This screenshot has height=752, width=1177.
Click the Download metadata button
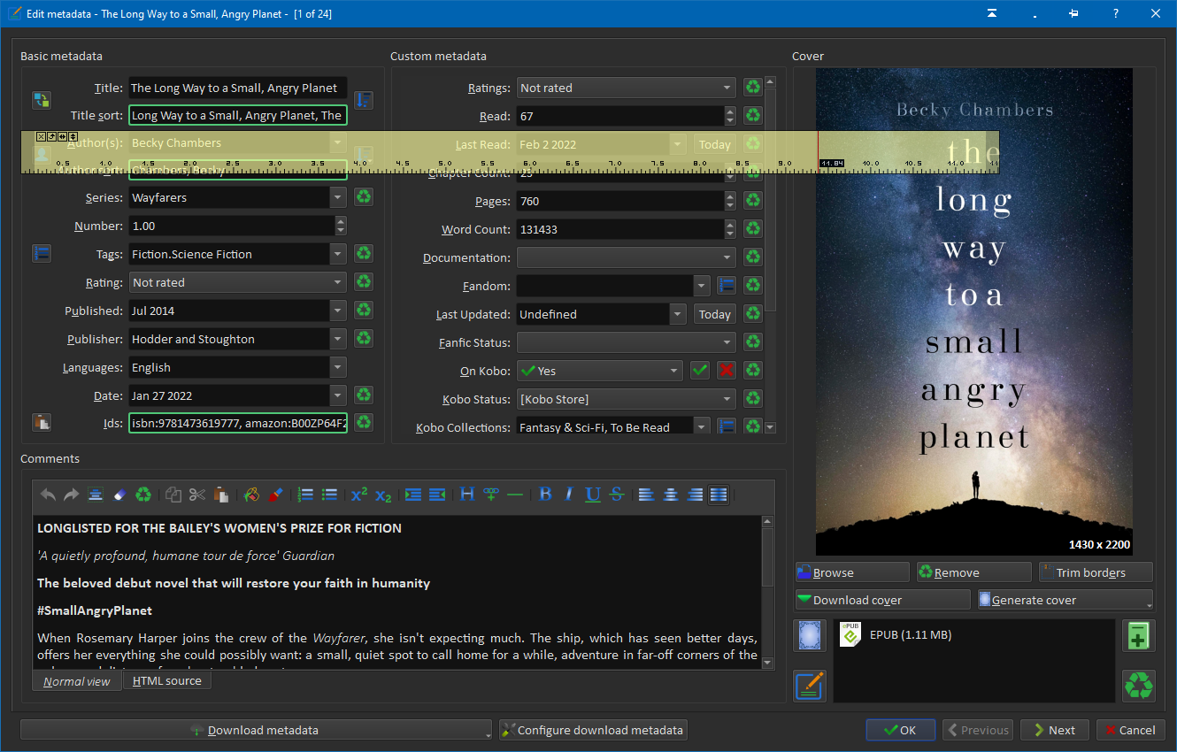coord(255,730)
